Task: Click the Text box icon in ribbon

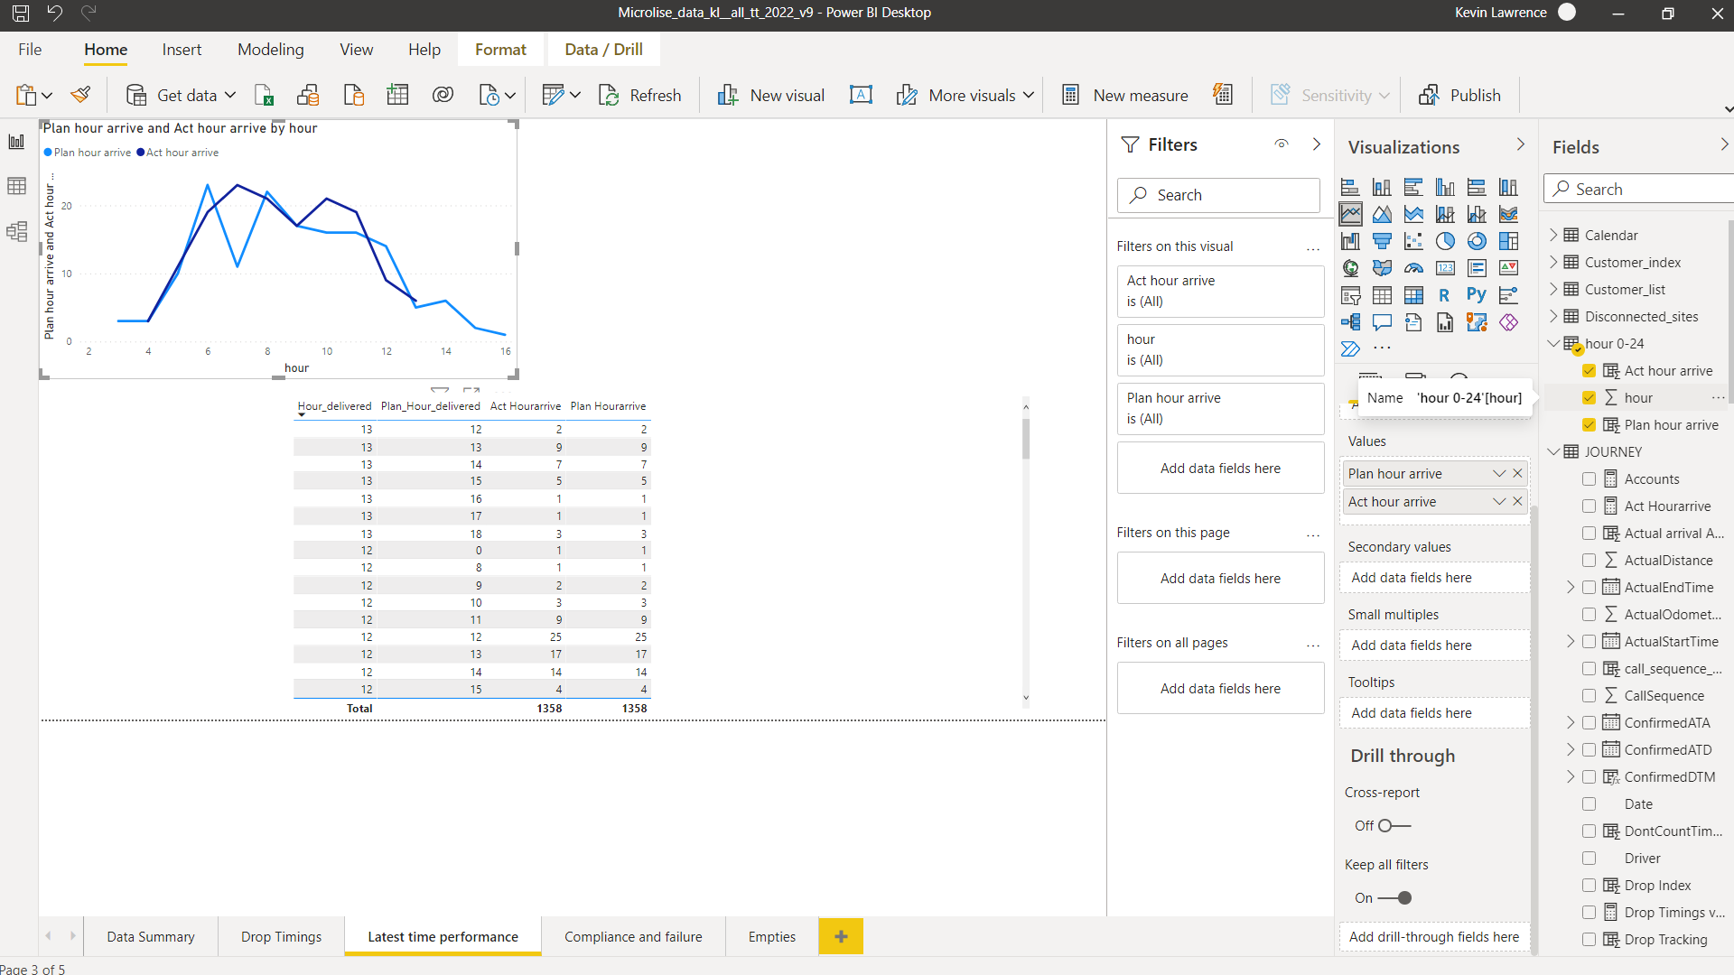Action: [x=861, y=95]
